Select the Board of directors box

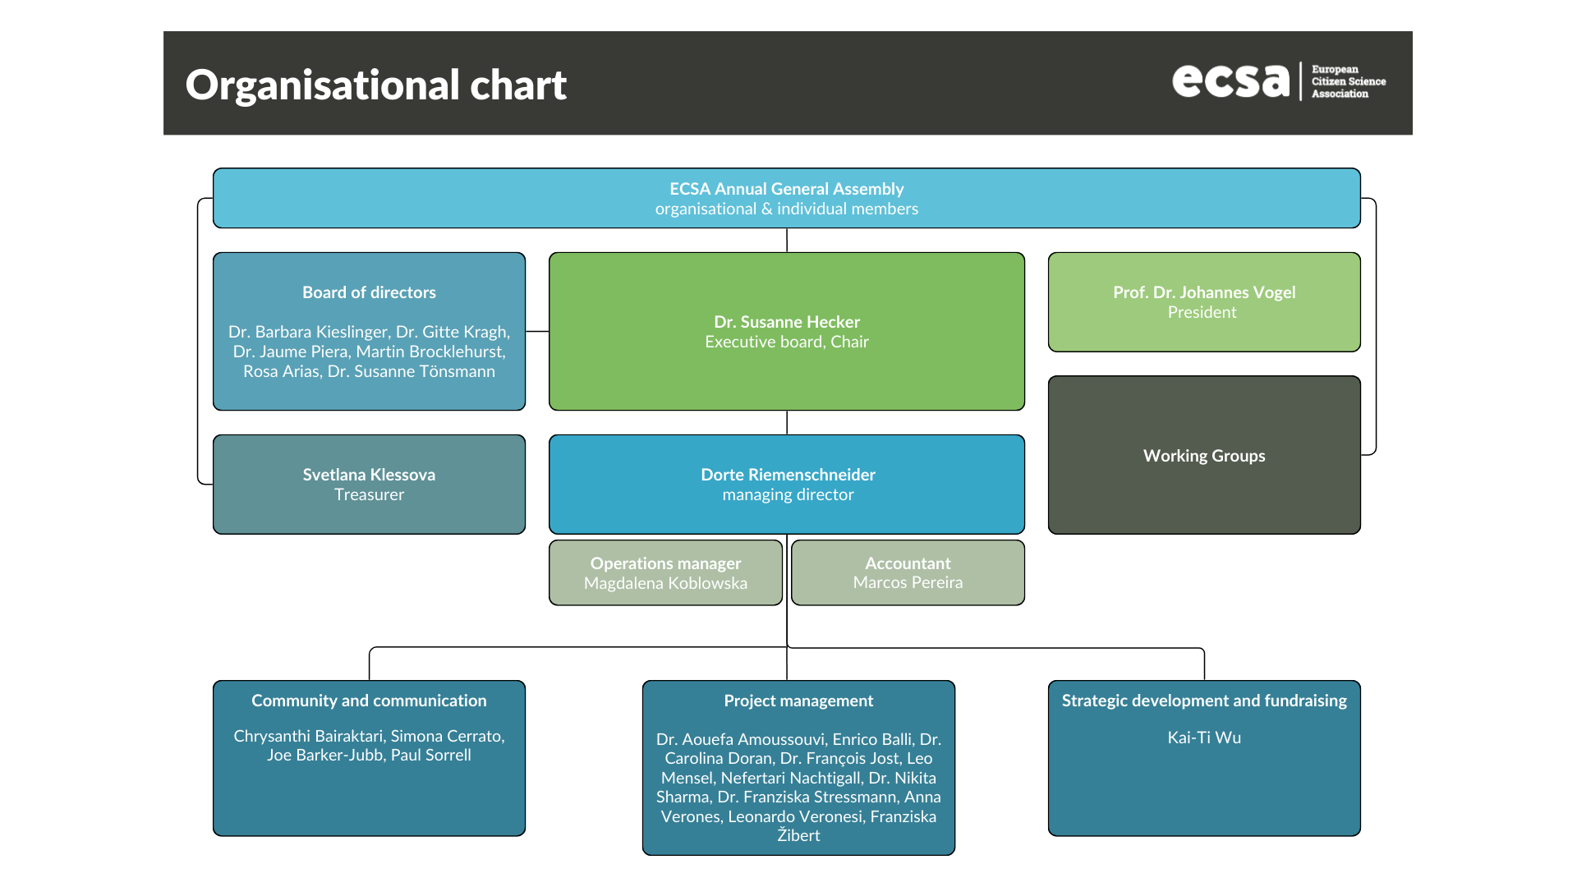pyautogui.click(x=369, y=331)
